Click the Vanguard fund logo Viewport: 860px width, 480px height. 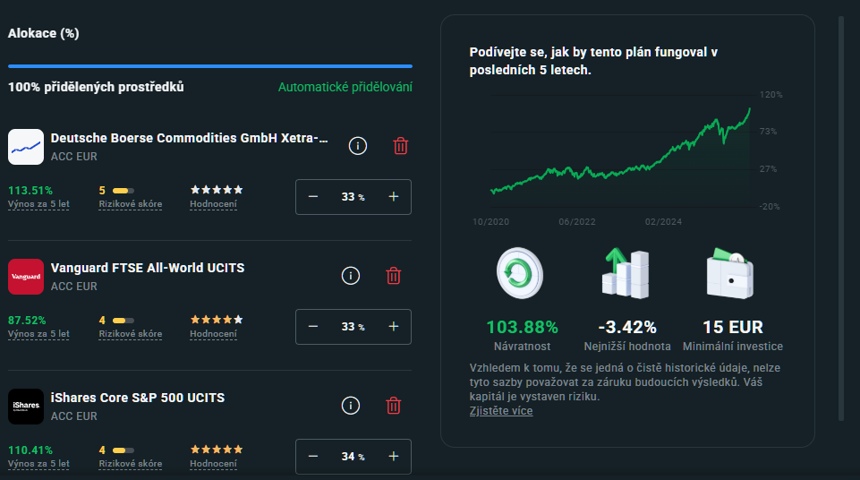(26, 277)
